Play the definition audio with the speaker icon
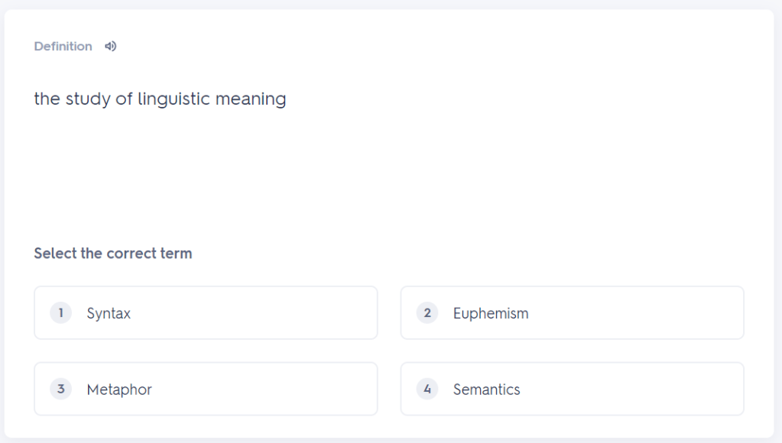Screen dimensions: 782x443 (x=111, y=47)
